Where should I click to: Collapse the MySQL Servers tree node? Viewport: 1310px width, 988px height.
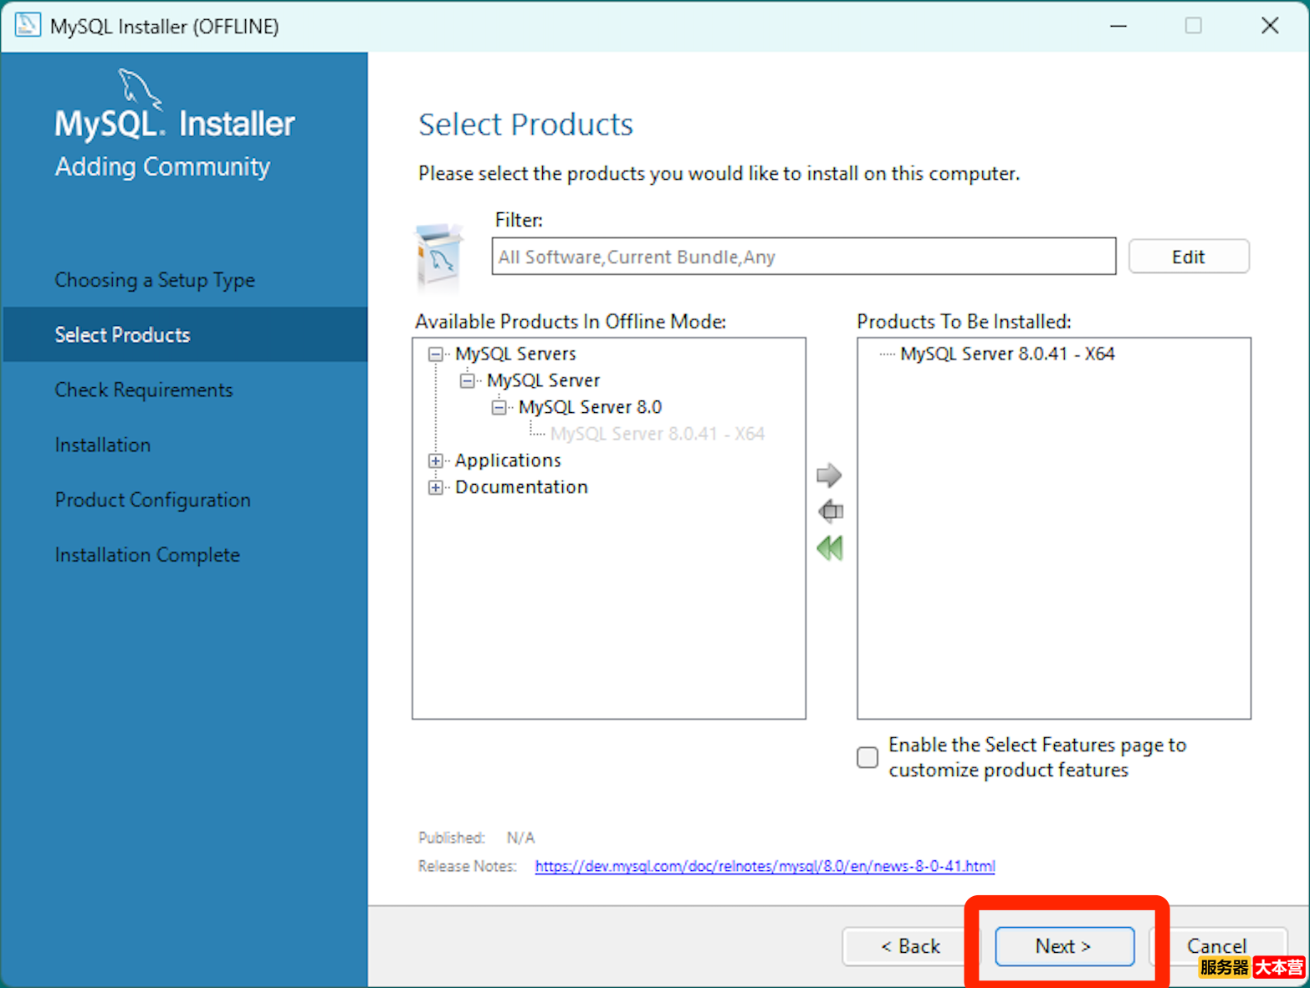pyautogui.click(x=435, y=354)
